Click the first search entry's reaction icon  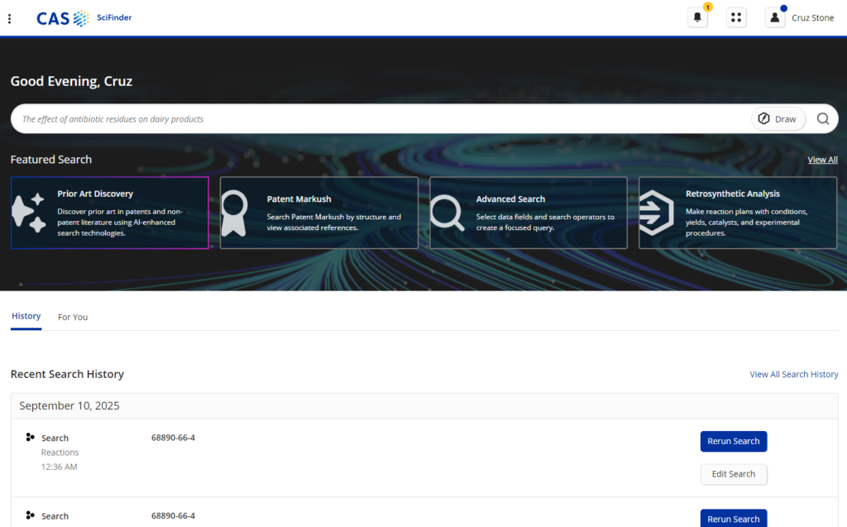click(31, 438)
